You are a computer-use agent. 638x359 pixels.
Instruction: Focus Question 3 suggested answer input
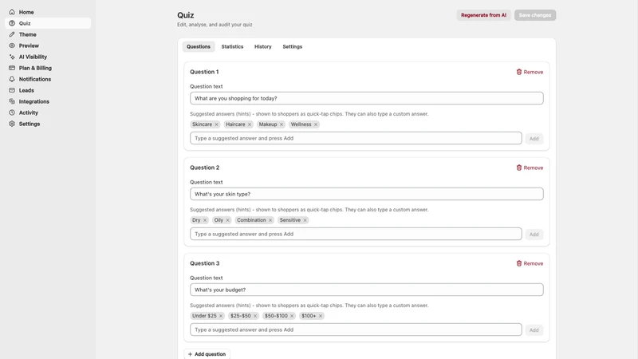(x=356, y=329)
